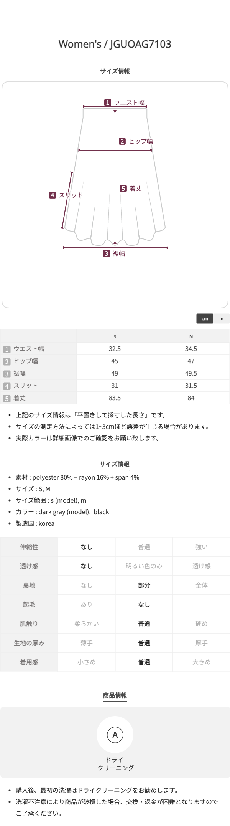The image size is (230, 826).
Task: Click the number 5 badge in size table
Action: coord(7,398)
